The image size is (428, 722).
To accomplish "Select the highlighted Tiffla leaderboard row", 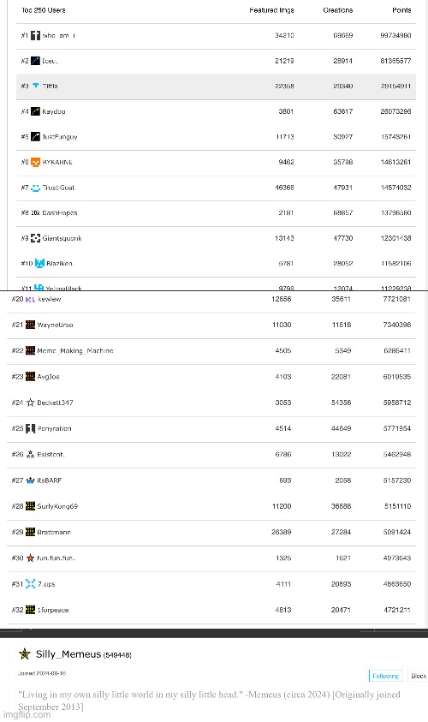I will 216,87.
